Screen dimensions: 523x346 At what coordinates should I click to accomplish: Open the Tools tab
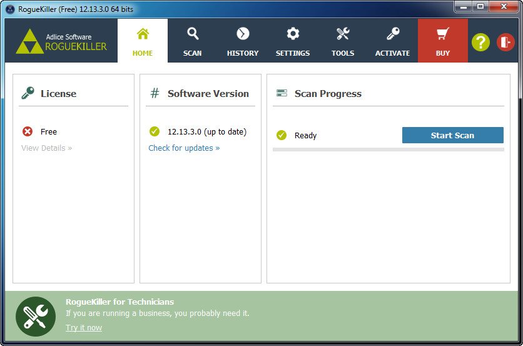343,41
